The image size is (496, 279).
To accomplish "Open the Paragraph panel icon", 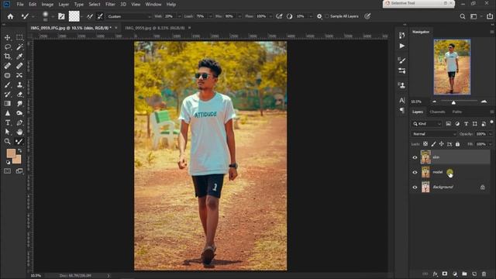I will tap(401, 110).
